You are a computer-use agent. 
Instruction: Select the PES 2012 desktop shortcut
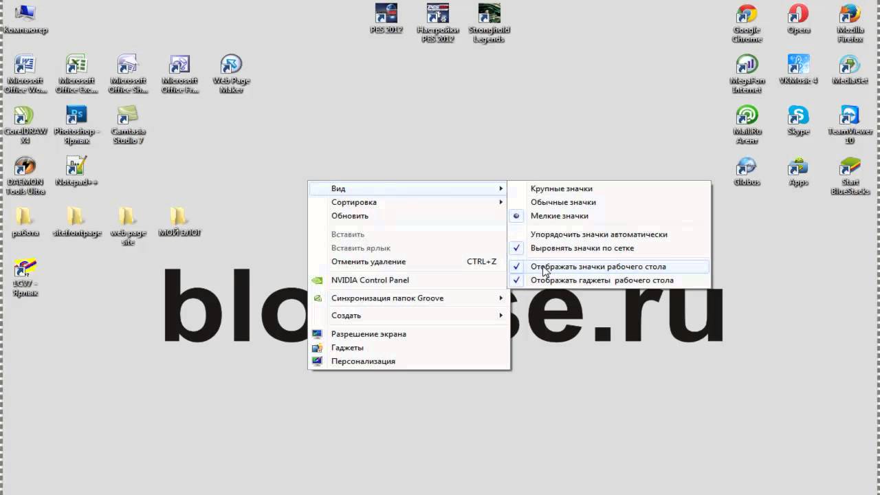[386, 19]
